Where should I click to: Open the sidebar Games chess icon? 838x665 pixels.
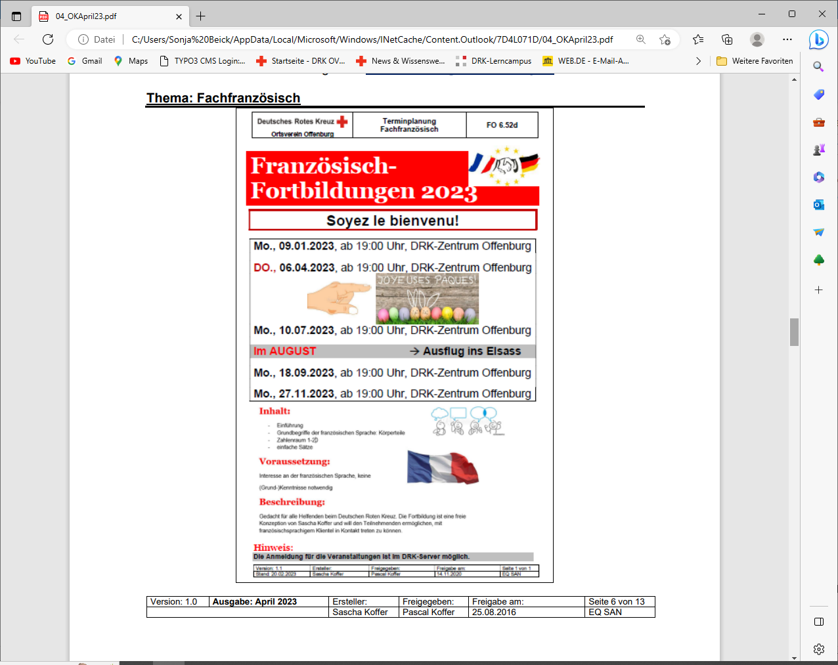(x=818, y=150)
